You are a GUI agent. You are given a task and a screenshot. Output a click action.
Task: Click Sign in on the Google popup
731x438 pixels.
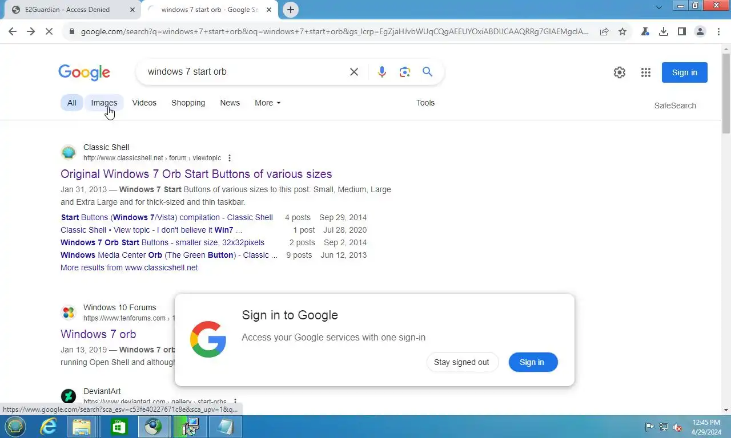coord(533,362)
